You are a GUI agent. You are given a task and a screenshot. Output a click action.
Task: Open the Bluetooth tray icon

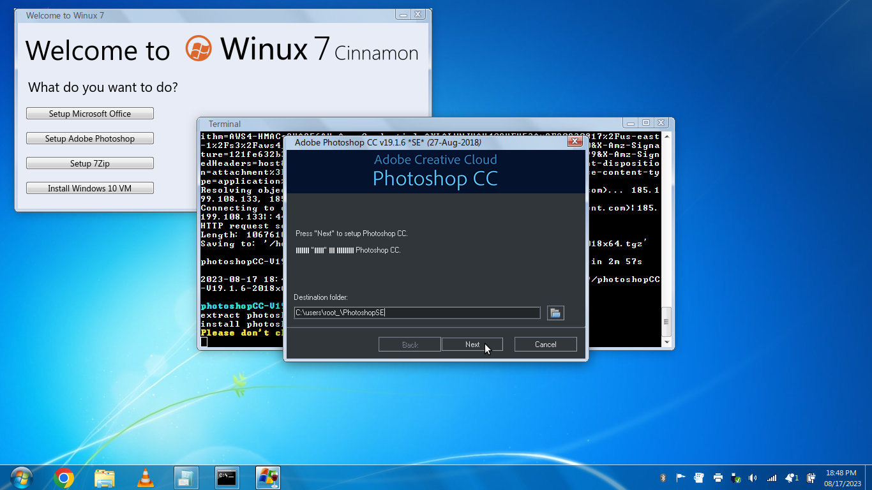coord(663,478)
